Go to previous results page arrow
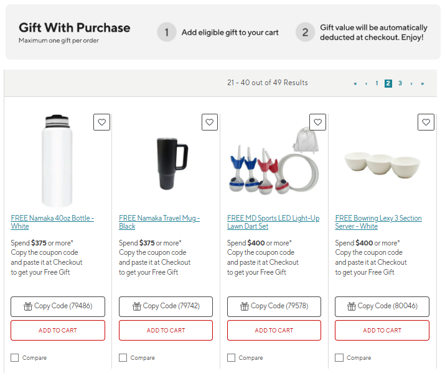 (x=366, y=83)
